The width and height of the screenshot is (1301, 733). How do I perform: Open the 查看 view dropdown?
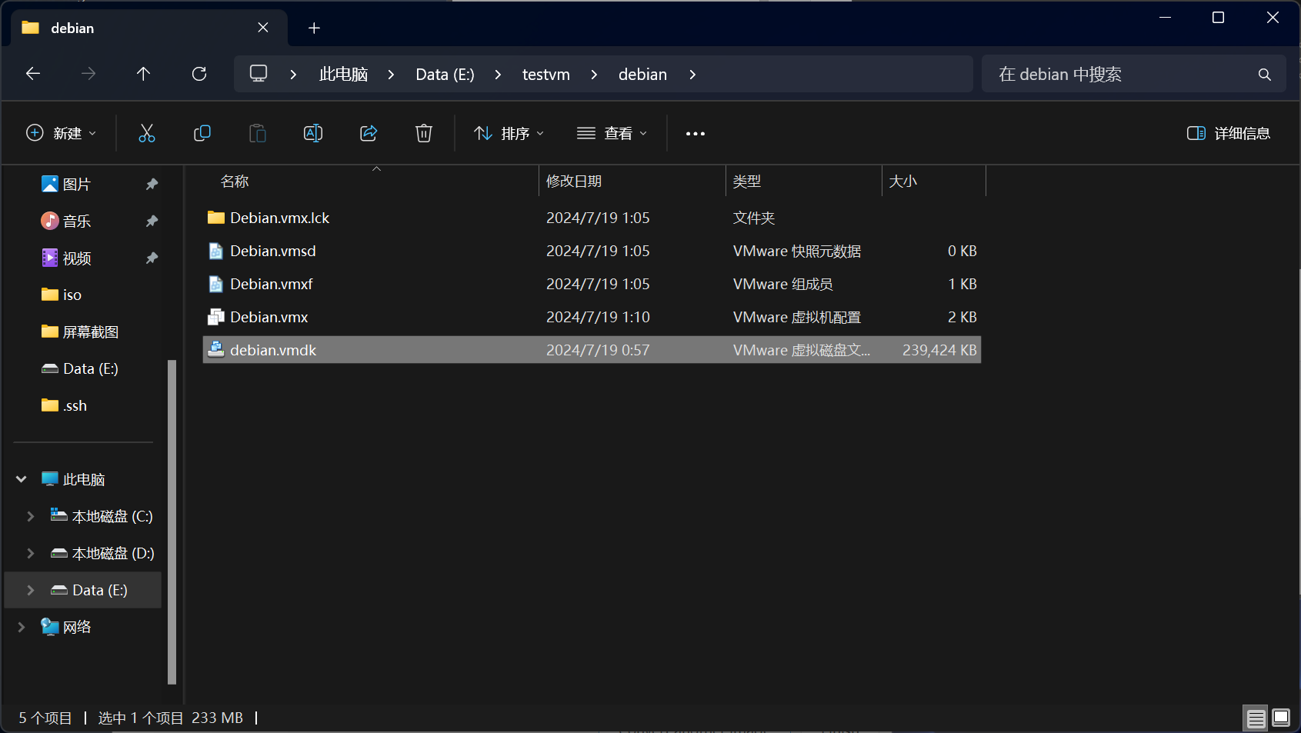coord(612,133)
